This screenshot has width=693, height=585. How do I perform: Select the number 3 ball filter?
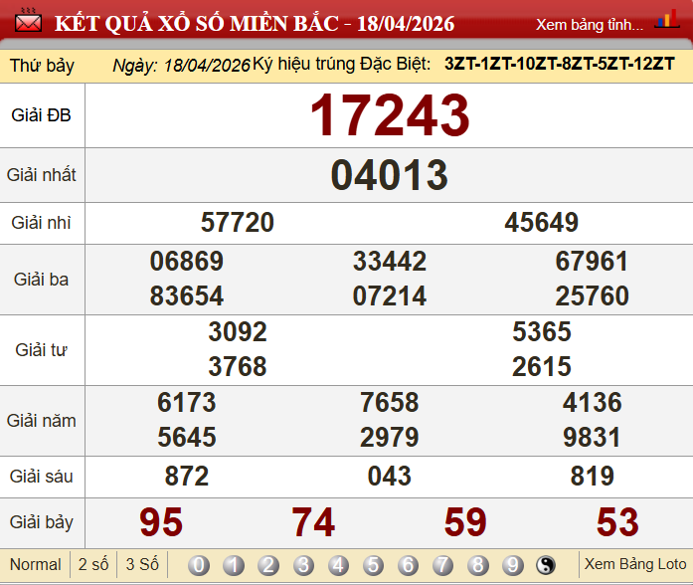pos(303,565)
